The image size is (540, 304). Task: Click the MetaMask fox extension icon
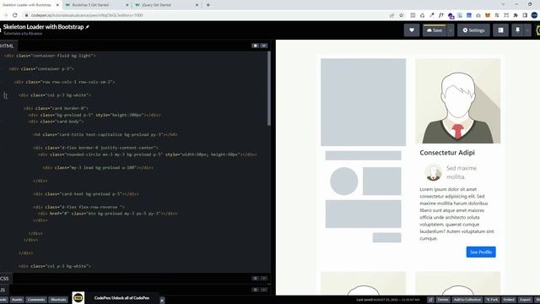[488, 15]
